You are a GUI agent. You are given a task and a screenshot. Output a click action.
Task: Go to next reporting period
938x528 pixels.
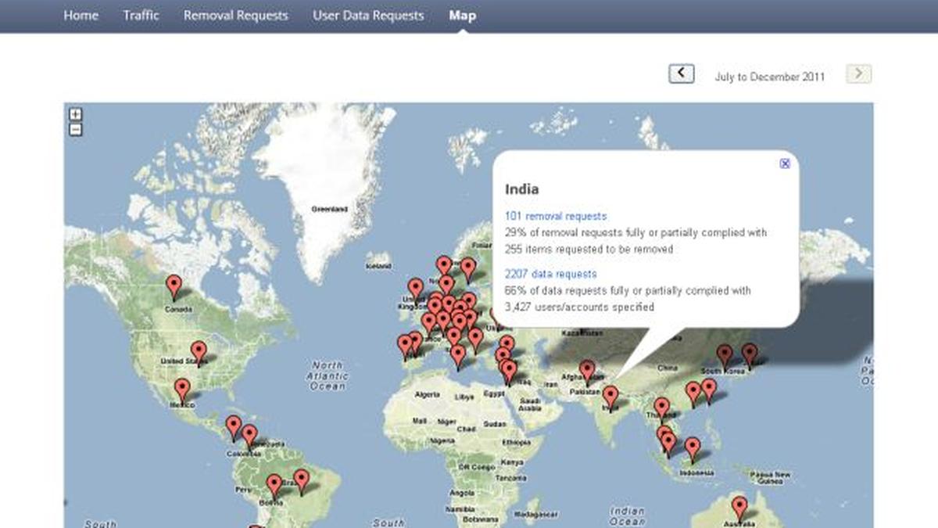(858, 74)
